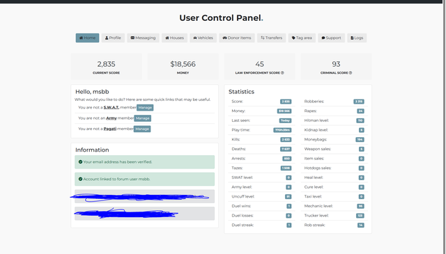446x254 pixels.
Task: Click the 'Duel streak:' label
Action: click(243, 225)
